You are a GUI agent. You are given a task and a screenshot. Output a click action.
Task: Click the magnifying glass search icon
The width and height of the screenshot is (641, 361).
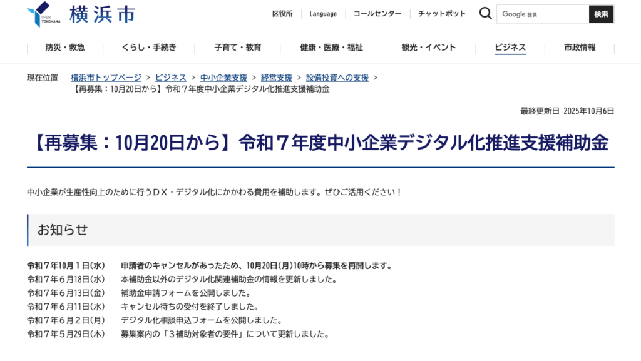click(x=485, y=14)
